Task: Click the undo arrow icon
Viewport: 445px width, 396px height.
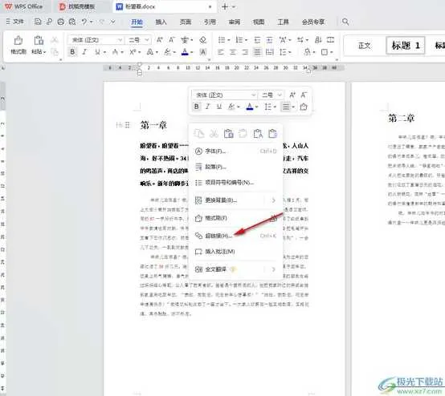Action: click(x=84, y=22)
